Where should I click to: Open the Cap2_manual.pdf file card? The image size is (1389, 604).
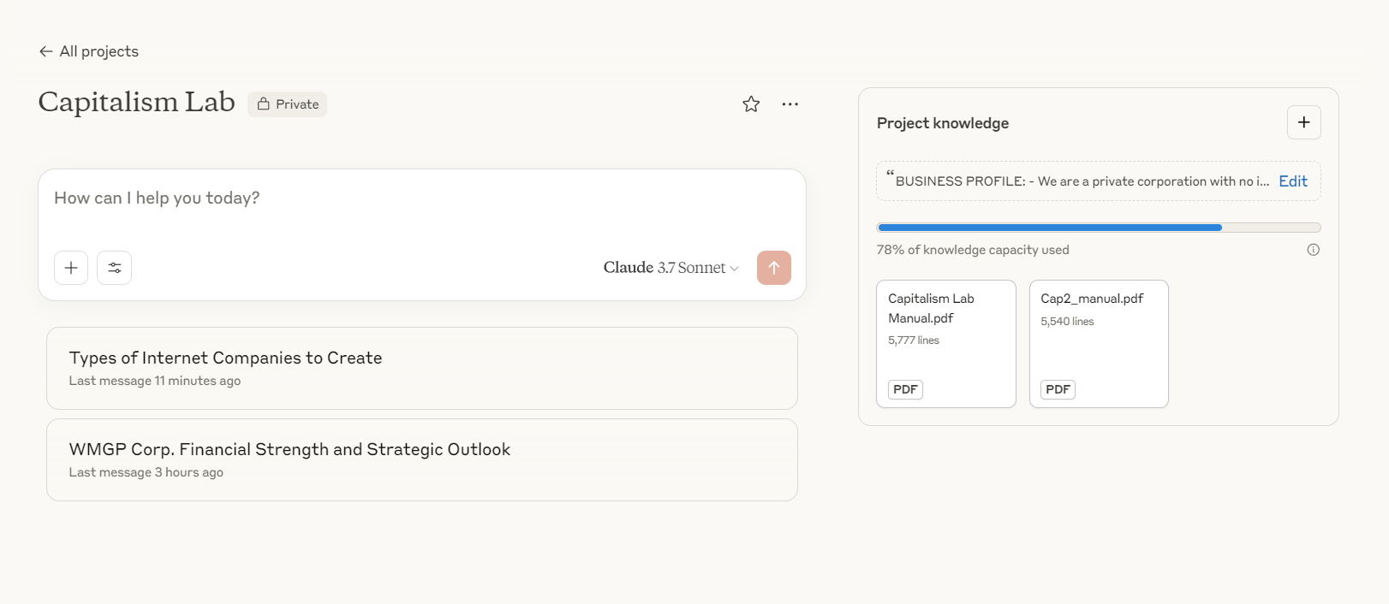(1099, 344)
